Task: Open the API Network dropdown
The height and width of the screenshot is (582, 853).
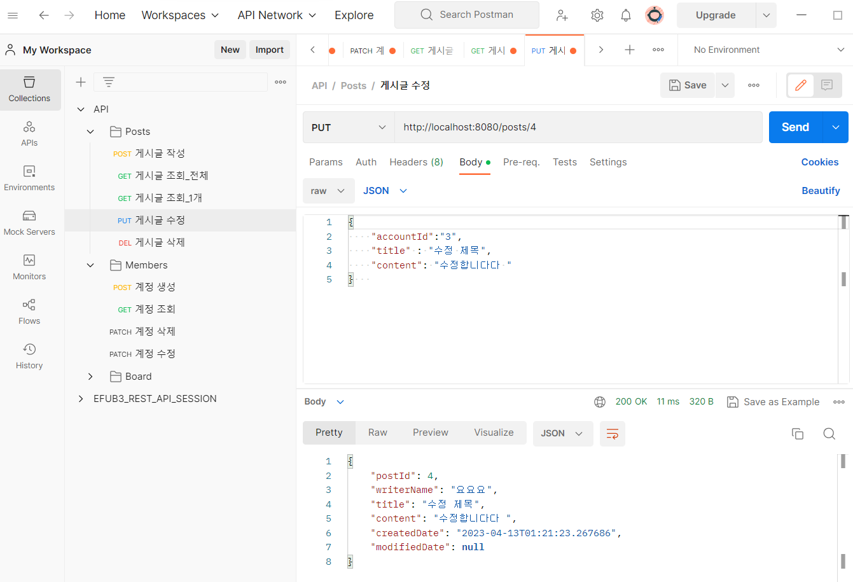Action: (277, 15)
